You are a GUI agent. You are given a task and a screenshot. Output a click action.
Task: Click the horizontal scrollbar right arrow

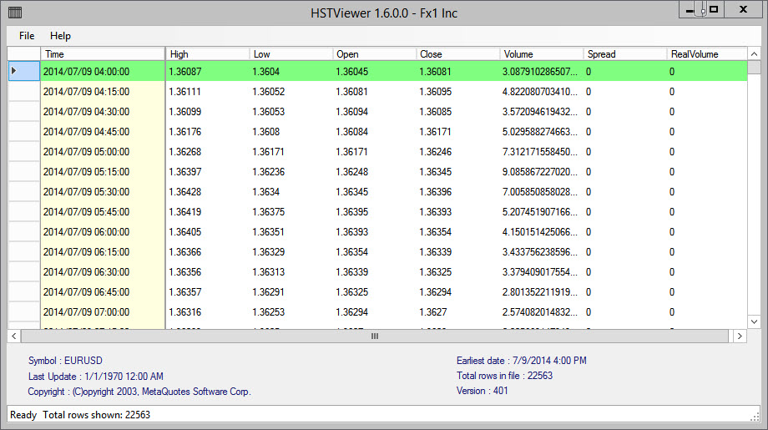740,336
